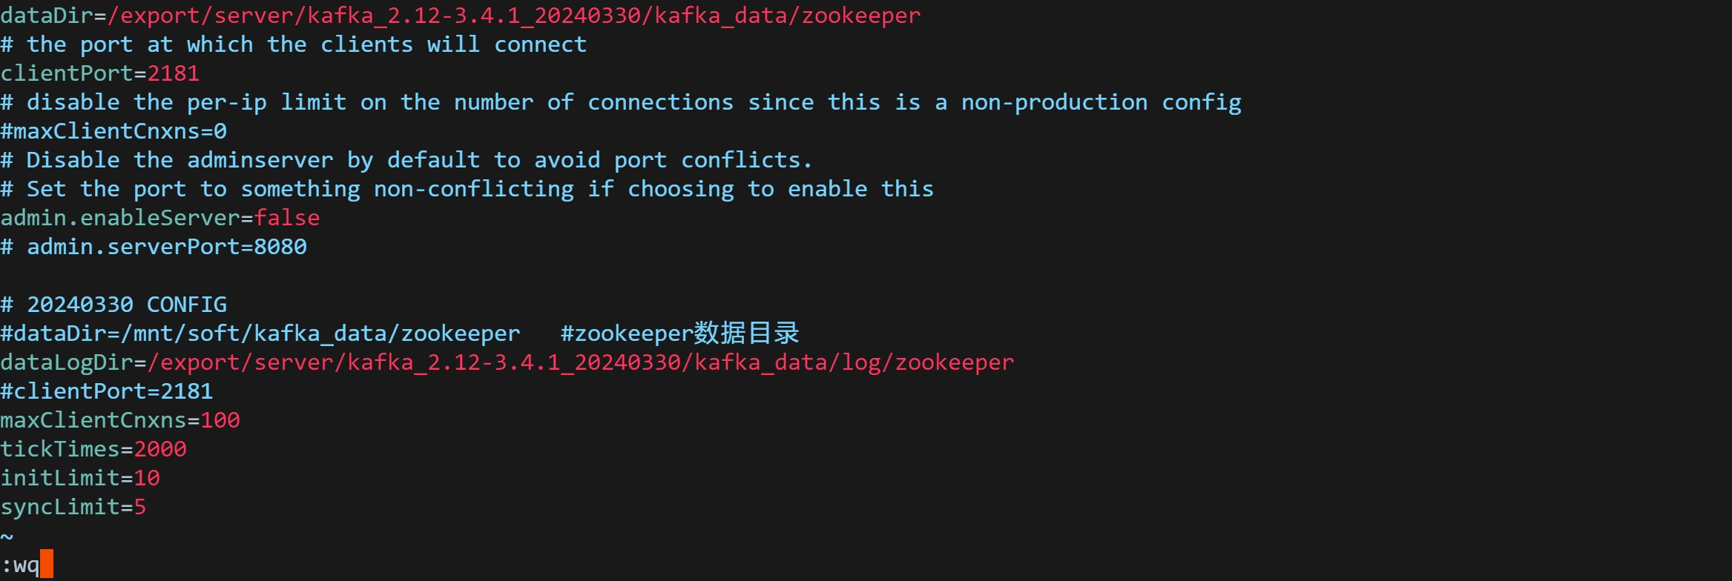Click the dataDir zookeeper path line
The image size is (1732, 581).
460,16
